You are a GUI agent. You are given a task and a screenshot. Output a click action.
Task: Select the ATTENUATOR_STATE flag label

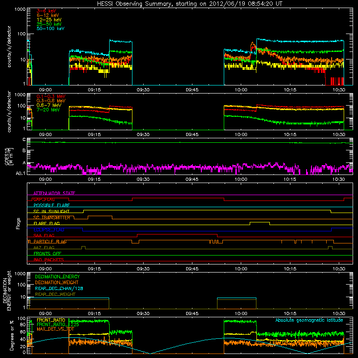[54, 193]
